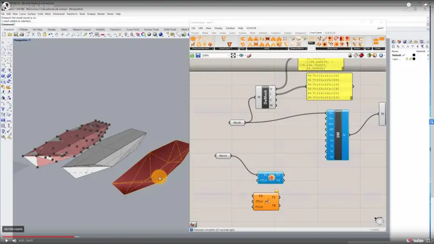Toggle shaded preview mode green icon in Grasshopper
The height and width of the screenshot is (244, 434).
click(369, 56)
